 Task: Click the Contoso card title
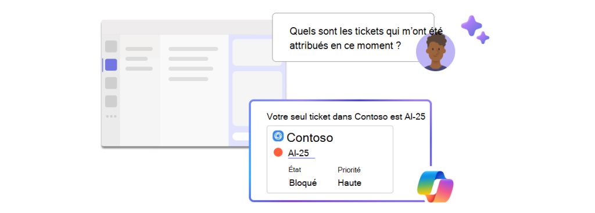point(310,138)
